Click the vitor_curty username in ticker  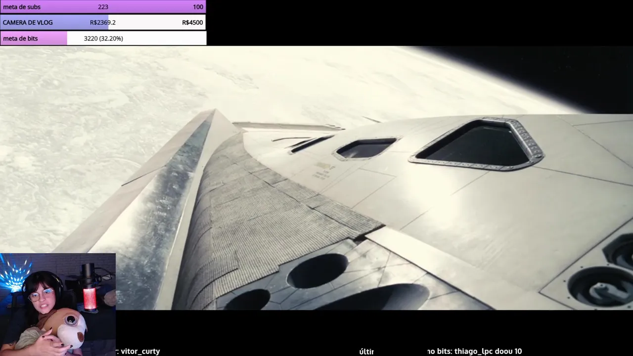click(x=140, y=351)
